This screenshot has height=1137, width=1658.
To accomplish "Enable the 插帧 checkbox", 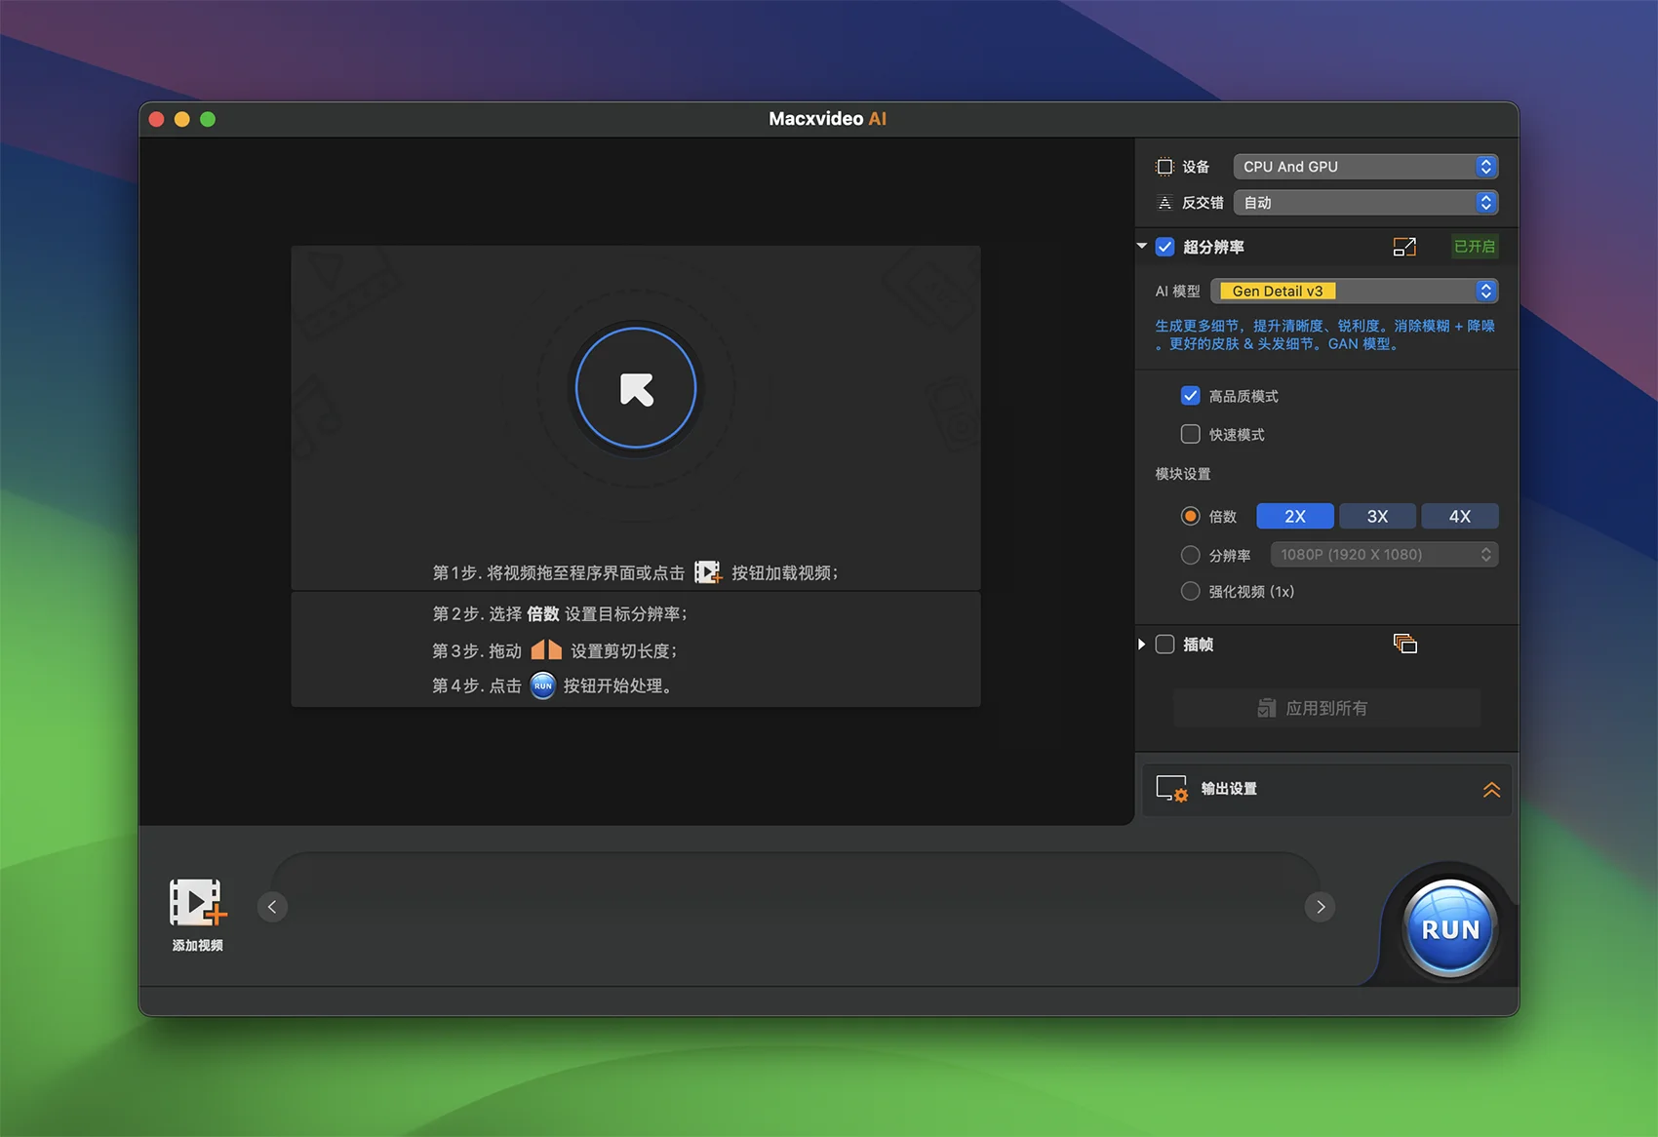I will [1165, 644].
